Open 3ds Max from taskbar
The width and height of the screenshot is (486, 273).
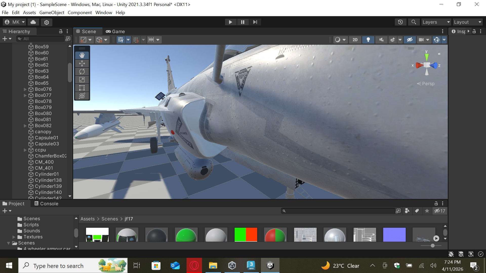click(251, 265)
